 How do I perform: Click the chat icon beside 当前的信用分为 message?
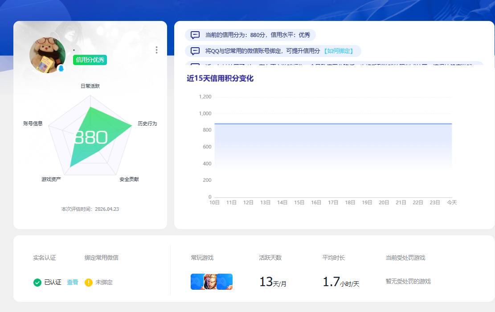[195, 35]
